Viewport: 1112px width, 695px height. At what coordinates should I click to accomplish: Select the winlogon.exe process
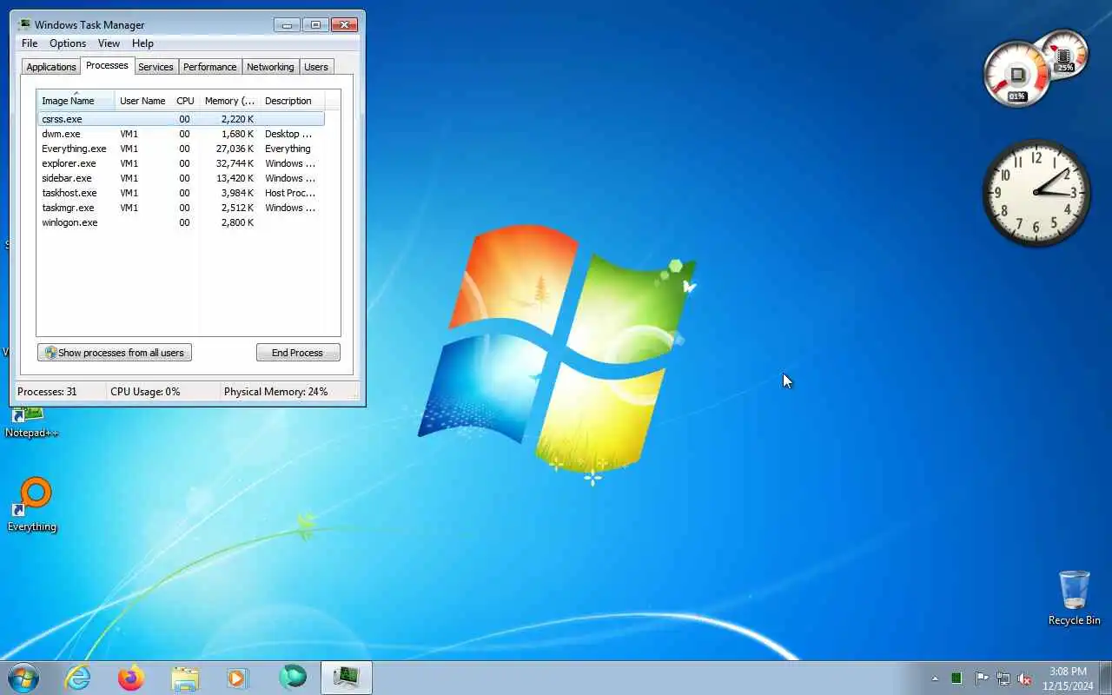(x=181, y=222)
